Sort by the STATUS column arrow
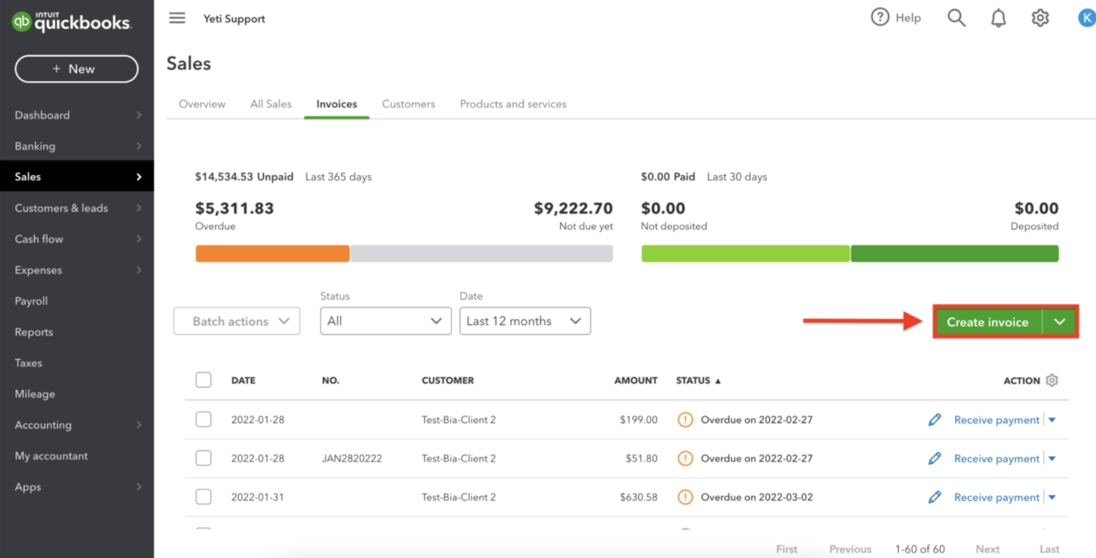The width and height of the screenshot is (1096, 558). coord(718,381)
